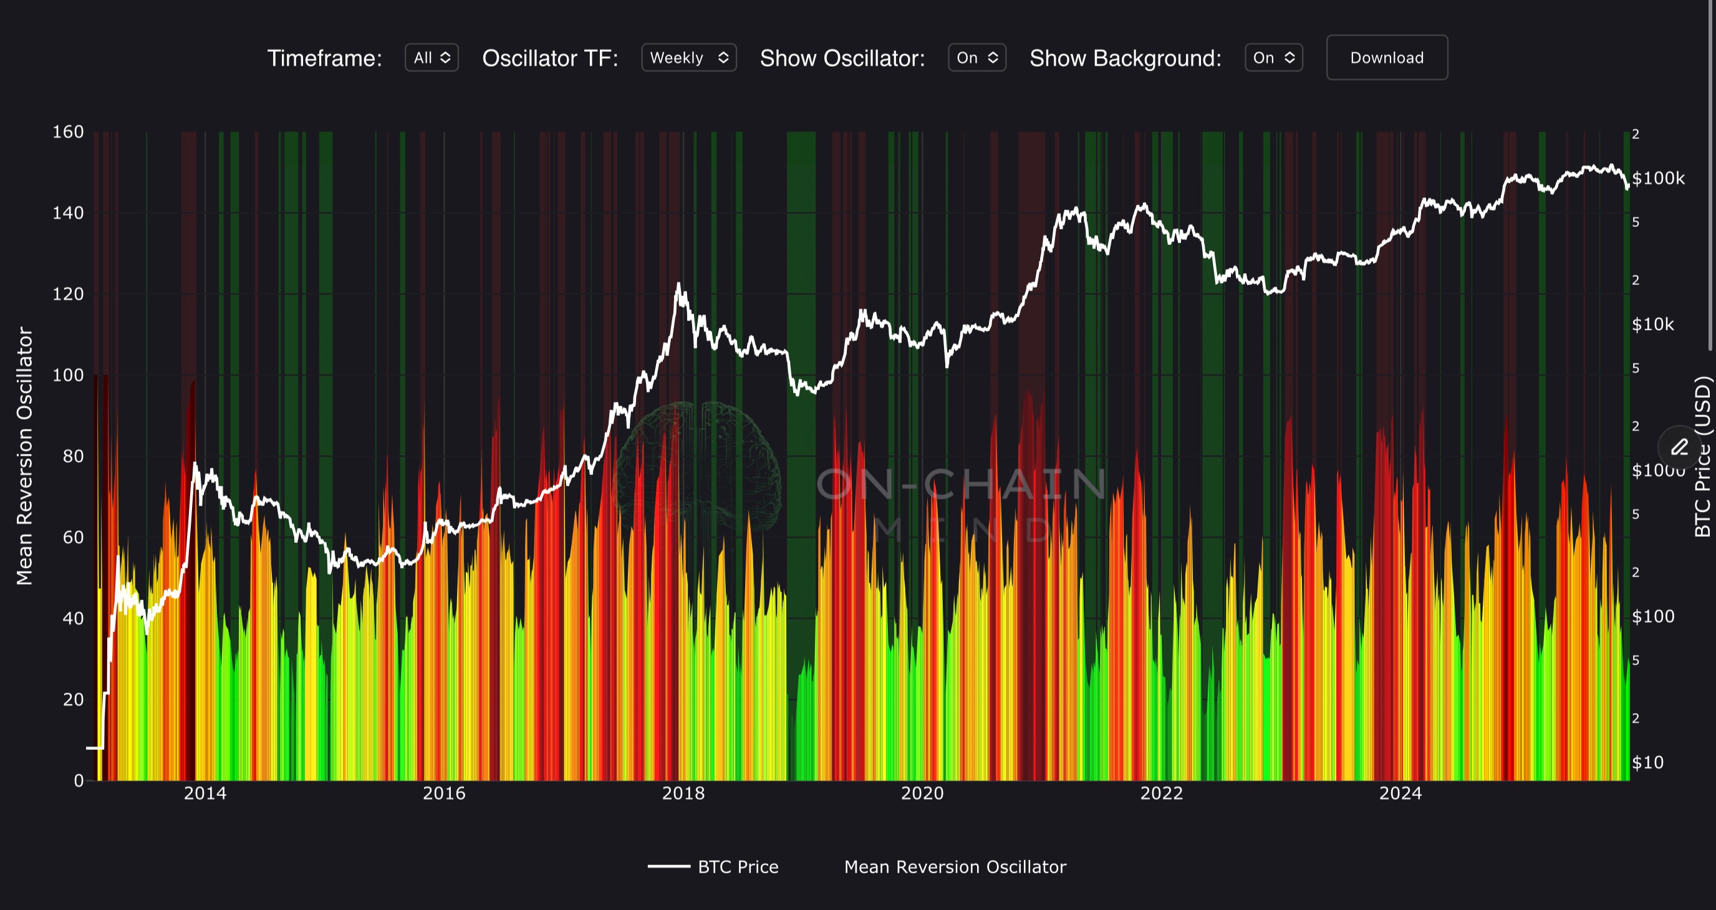Click the 'Oscillator TF:' label text

point(549,59)
